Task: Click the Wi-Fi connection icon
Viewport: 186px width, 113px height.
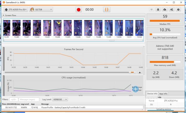Action: pyautogui.click(x=152, y=10)
